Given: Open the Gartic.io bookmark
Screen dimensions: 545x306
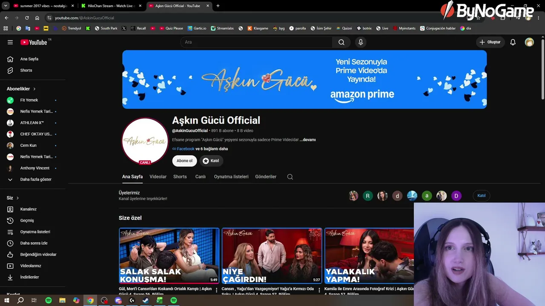Looking at the screenshot, I should (197, 28).
